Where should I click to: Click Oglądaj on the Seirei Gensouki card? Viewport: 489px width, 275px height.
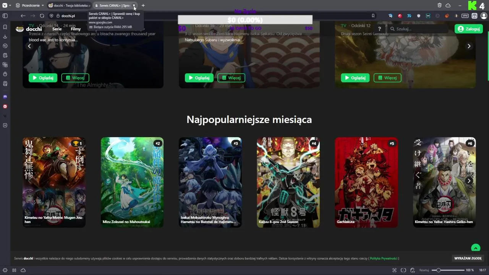[x=355, y=78]
